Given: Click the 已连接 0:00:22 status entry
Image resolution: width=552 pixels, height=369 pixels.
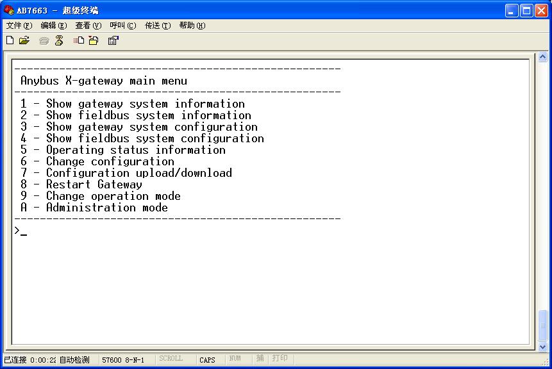Looking at the screenshot, I should click(x=30, y=360).
